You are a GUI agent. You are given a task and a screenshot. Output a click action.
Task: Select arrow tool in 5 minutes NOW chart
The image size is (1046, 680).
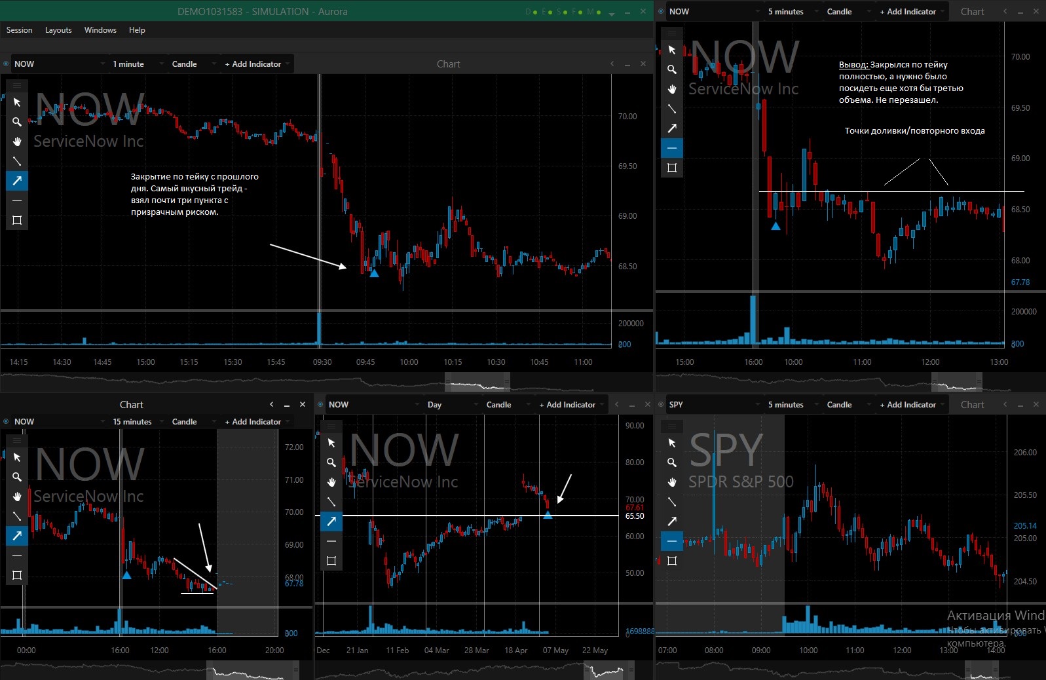pos(672,128)
